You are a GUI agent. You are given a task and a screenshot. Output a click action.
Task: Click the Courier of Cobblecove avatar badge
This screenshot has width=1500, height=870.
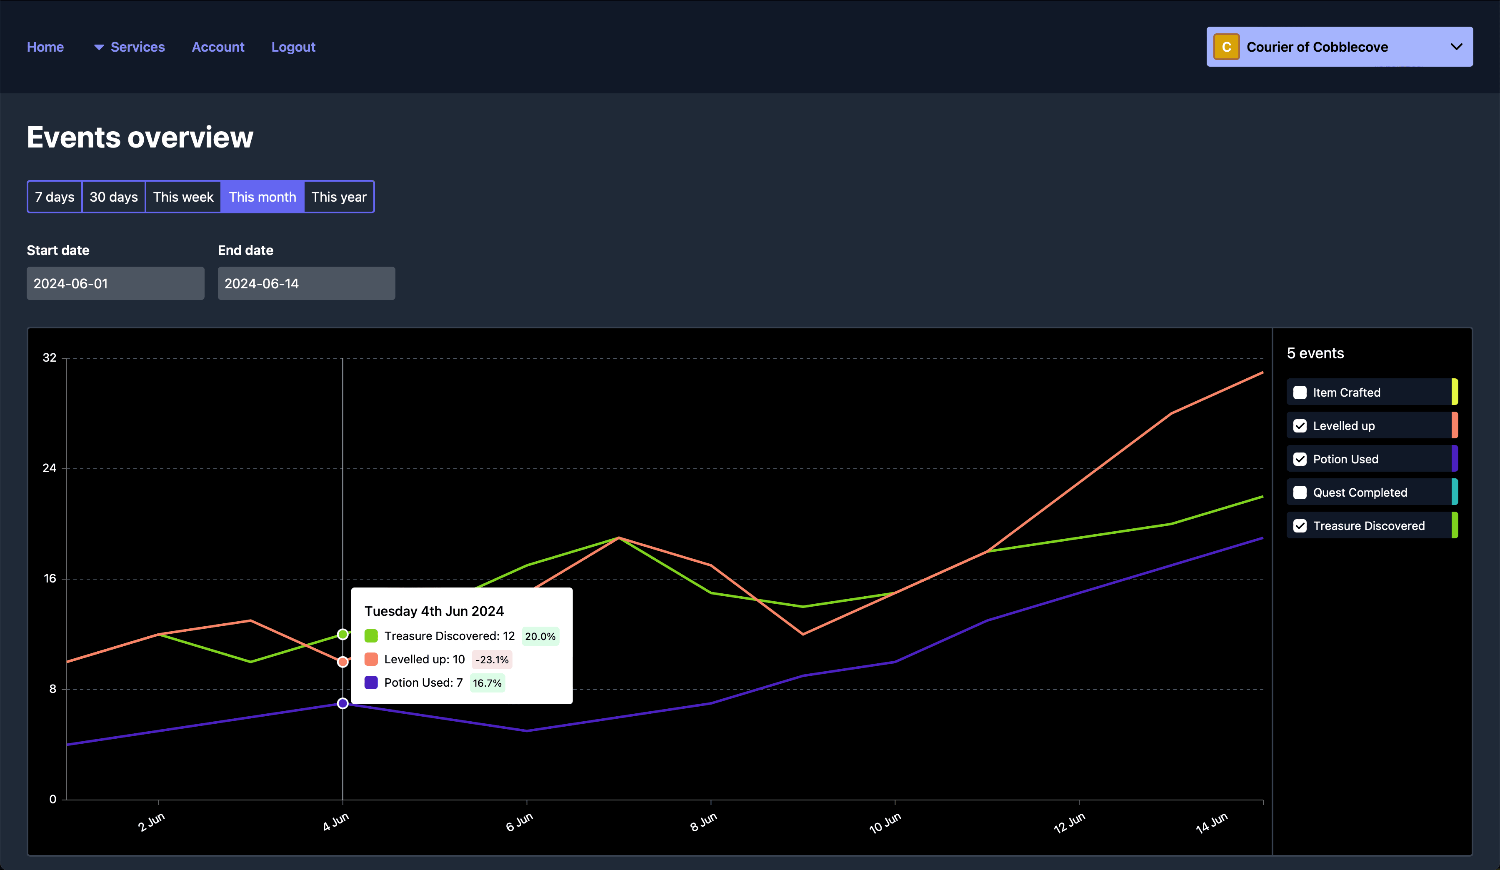coord(1226,46)
